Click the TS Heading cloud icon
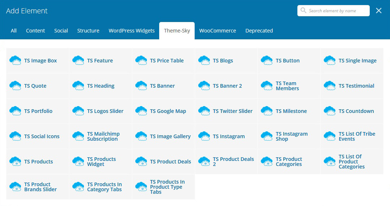Image resolution: width=390 pixels, height=206 pixels. pyautogui.click(x=78, y=86)
